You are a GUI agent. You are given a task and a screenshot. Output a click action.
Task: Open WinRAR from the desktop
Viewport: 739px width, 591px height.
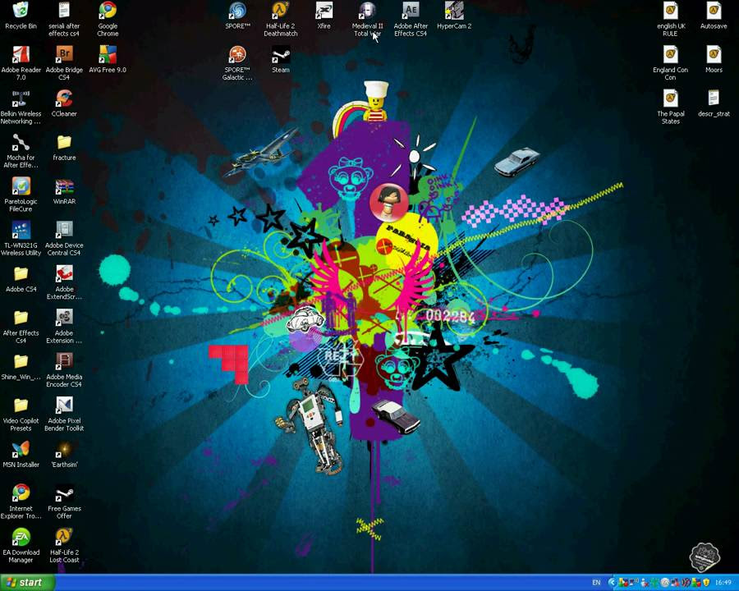[64, 186]
